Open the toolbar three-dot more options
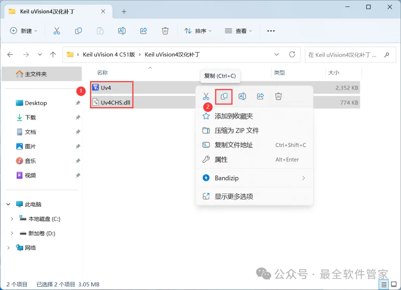The width and height of the screenshot is (401, 290). tap(271, 31)
